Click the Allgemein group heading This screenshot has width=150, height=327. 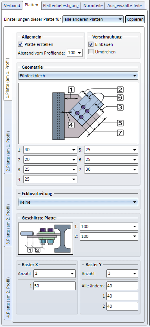click(31, 37)
